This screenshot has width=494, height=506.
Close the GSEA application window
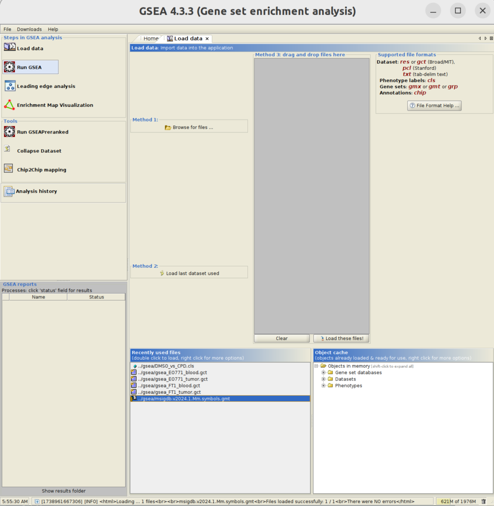(482, 11)
